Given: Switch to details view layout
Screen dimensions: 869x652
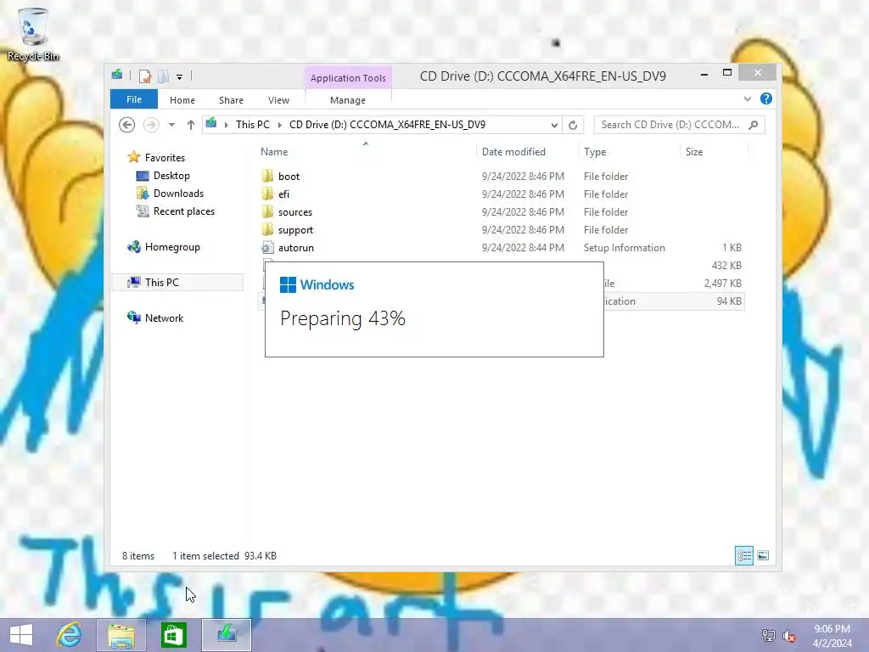Looking at the screenshot, I should (743, 555).
